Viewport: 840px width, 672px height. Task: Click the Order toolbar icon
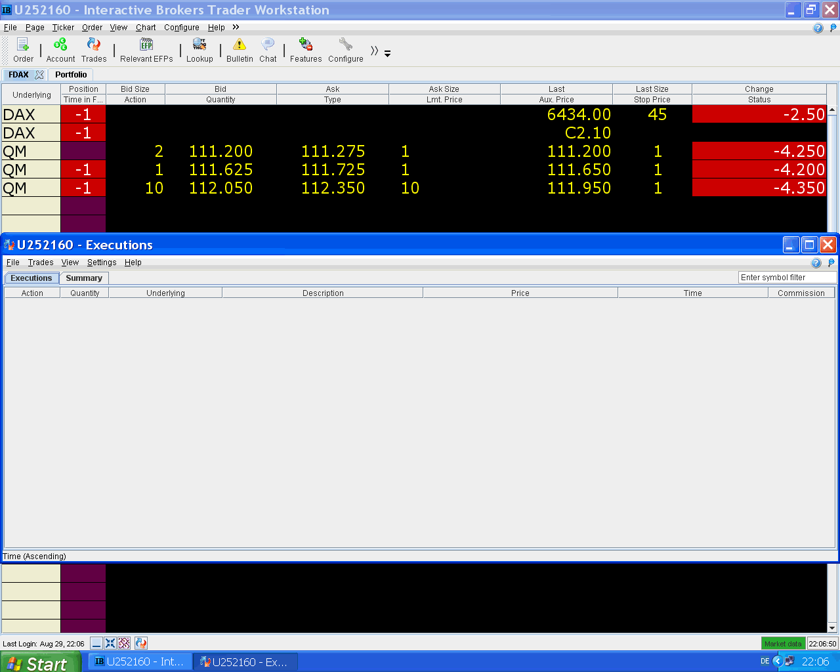point(23,45)
